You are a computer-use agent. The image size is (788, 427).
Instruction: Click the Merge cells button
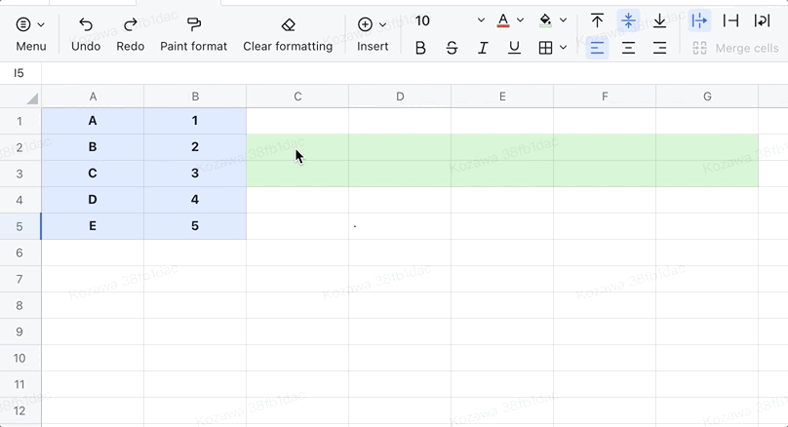(735, 48)
